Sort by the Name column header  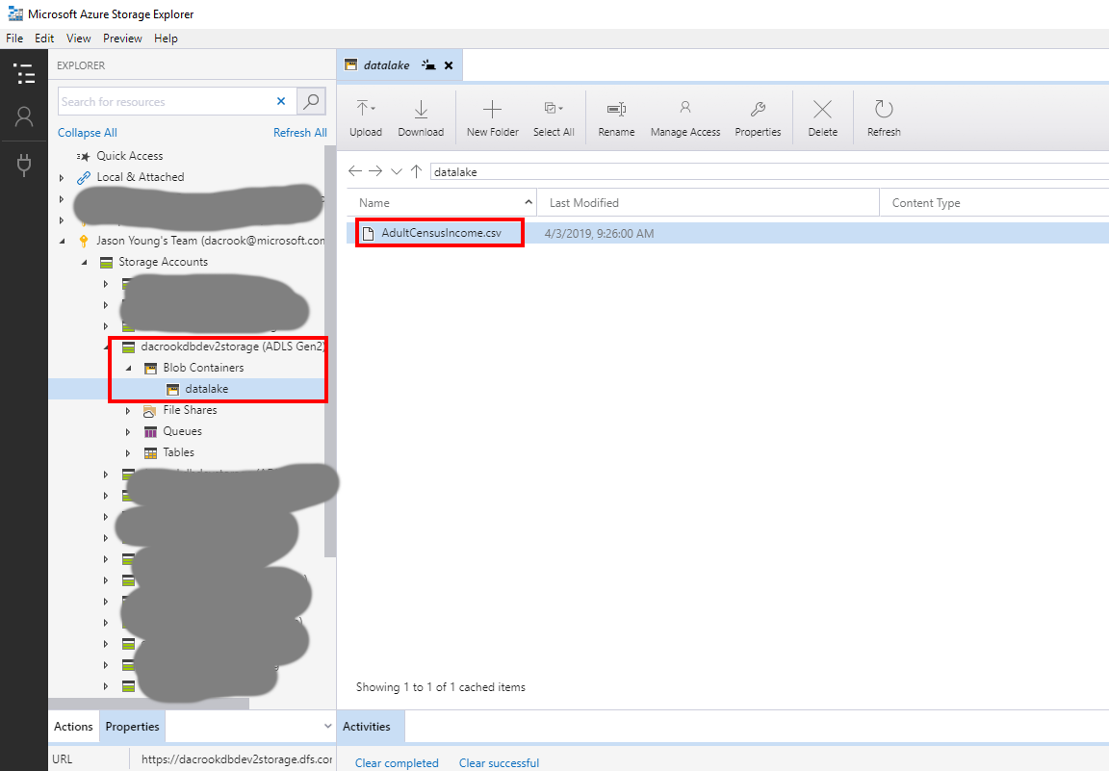(442, 203)
